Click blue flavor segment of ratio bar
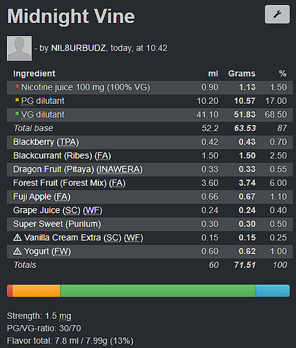Viewport: 296px width, 348px height. click(273, 291)
